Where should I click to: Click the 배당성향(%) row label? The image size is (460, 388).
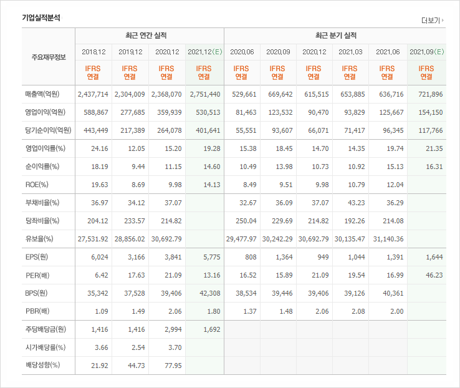pos(42,365)
